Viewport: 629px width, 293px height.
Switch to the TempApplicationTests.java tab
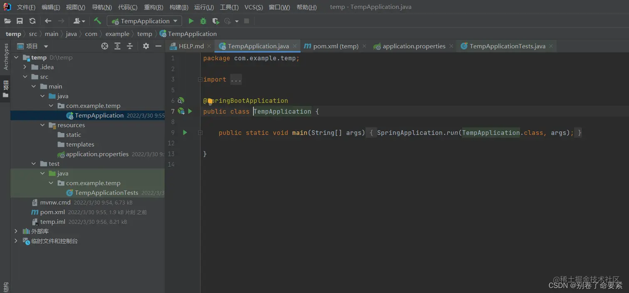coord(508,46)
